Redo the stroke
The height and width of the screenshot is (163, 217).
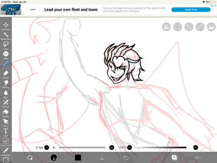point(150,157)
